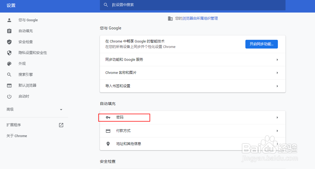This screenshot has width=315, height=169.
Task: Open the 浏览器由所属组织管理 link
Action: (x=200, y=19)
